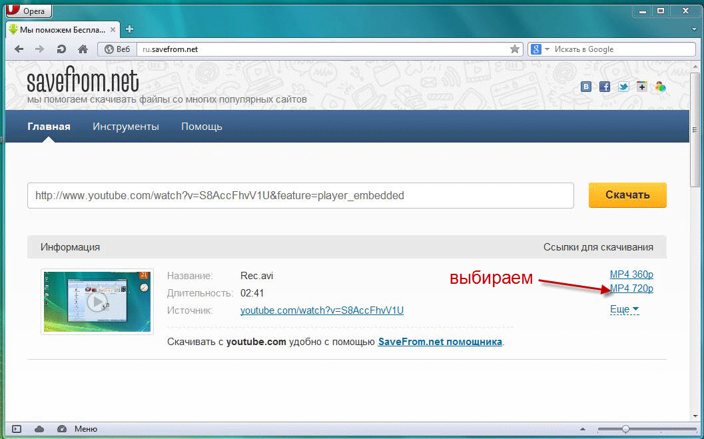This screenshot has width=704, height=439.
Task: Open Opera Link cloud icon
Action: 39,429
